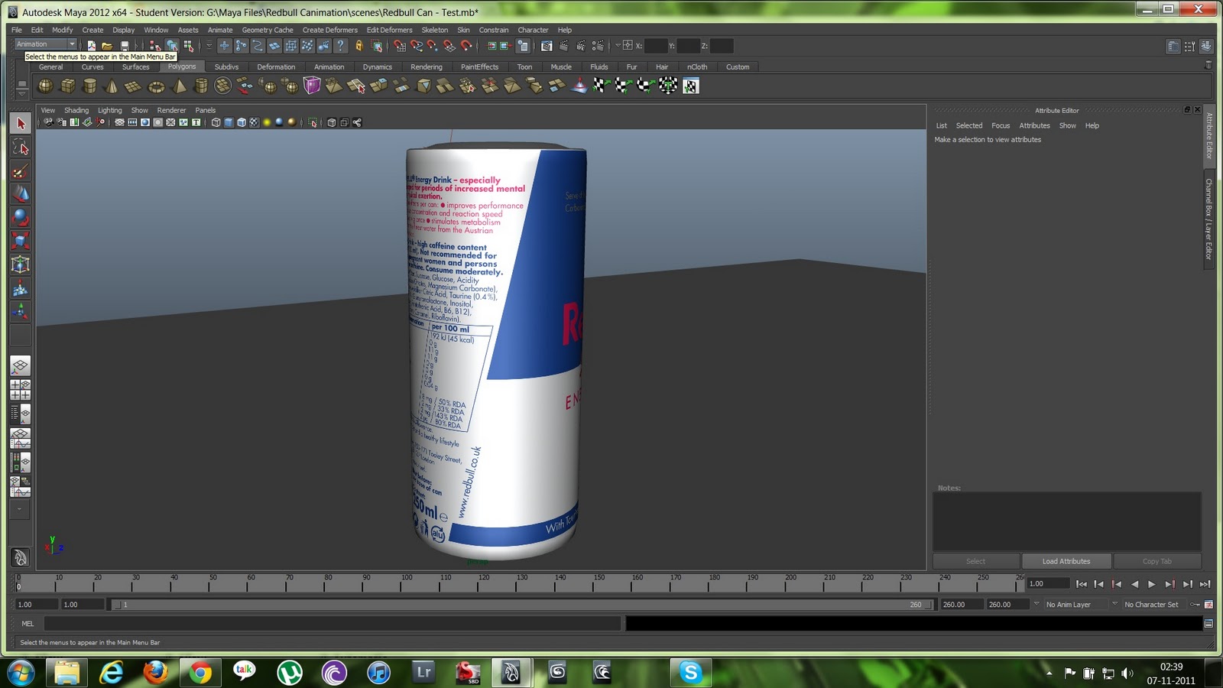Create a polygon torus from the shelf
This screenshot has width=1223, height=688.
point(156,86)
